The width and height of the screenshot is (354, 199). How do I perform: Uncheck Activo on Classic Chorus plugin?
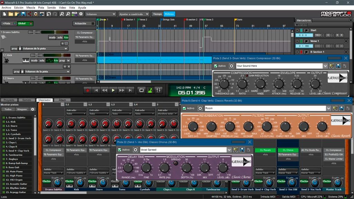(120, 150)
